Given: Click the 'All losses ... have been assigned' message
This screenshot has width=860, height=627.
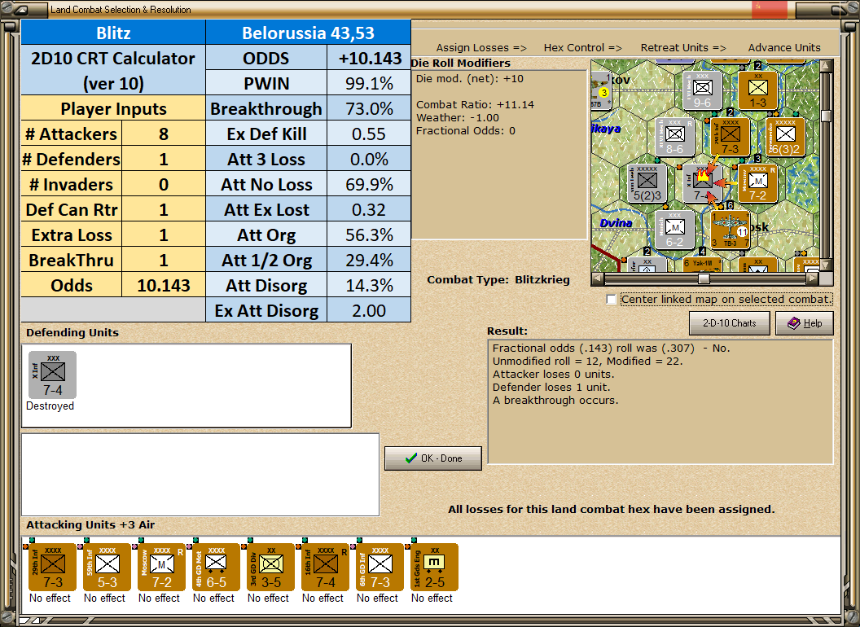Looking at the screenshot, I should [611, 510].
